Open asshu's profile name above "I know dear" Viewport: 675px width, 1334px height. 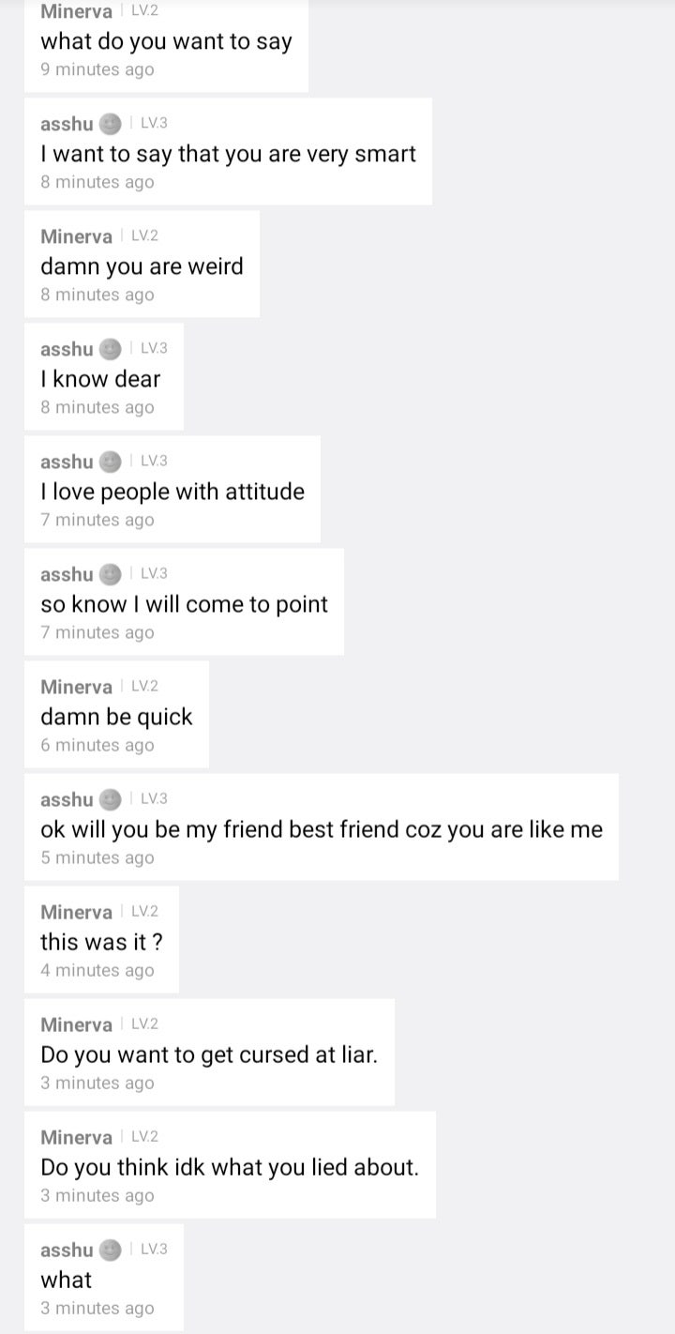(x=67, y=349)
